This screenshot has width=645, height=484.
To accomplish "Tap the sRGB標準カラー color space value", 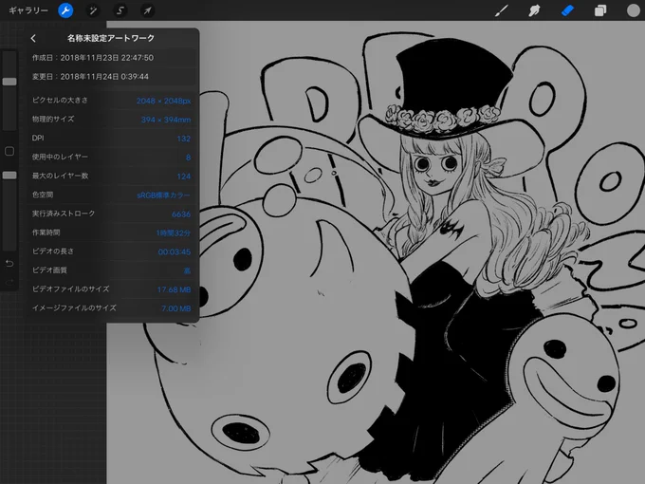I will click(x=164, y=195).
